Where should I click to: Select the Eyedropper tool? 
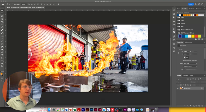pos(2,27)
